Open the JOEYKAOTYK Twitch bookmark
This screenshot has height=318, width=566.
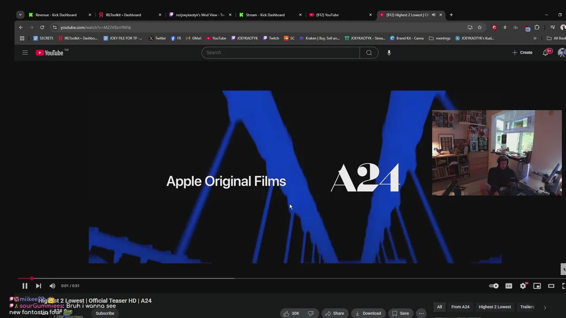pyautogui.click(x=245, y=38)
